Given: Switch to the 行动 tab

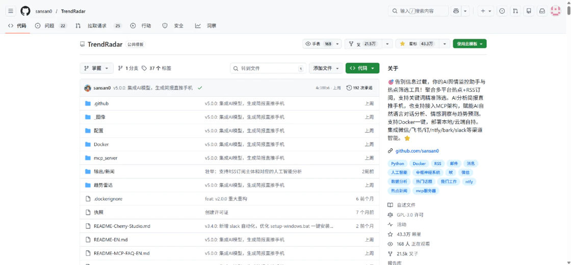Looking at the screenshot, I should pyautogui.click(x=141, y=25).
